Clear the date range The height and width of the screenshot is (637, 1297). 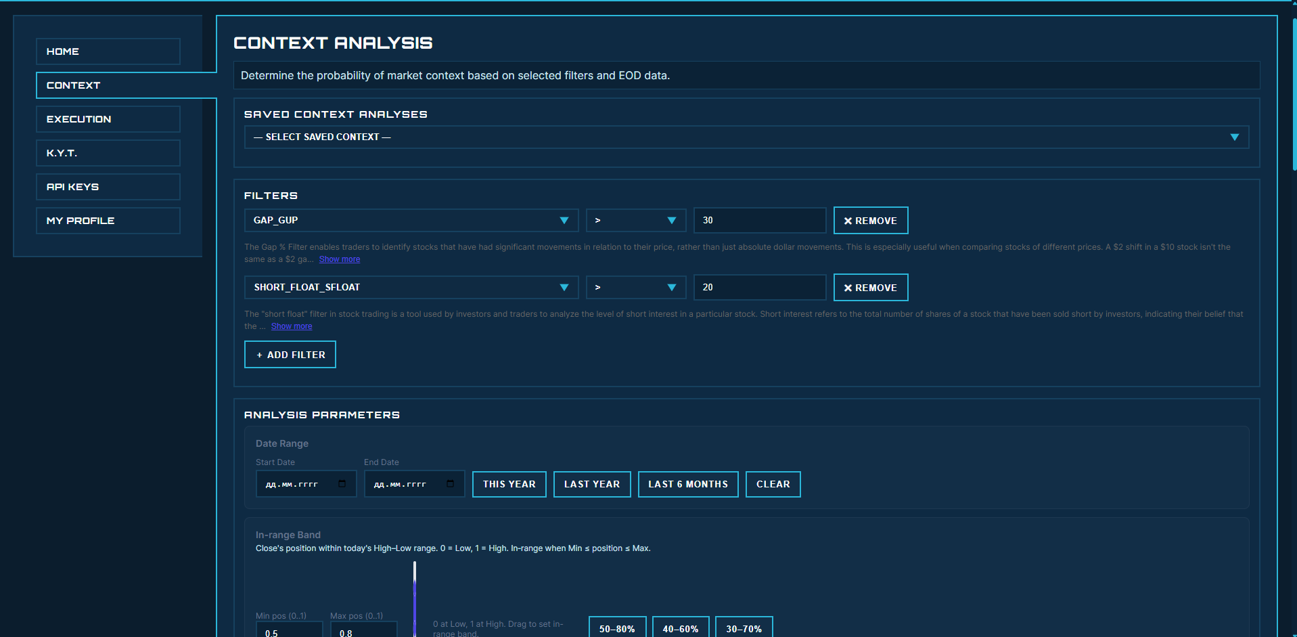point(773,485)
